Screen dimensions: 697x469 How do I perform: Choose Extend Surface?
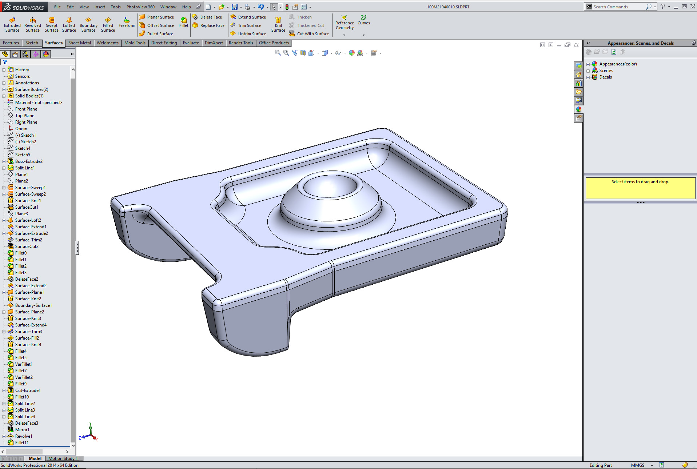[x=248, y=17]
